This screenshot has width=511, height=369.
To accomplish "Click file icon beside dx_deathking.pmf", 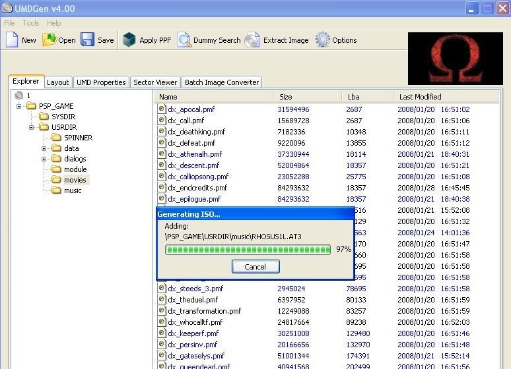I will [161, 131].
